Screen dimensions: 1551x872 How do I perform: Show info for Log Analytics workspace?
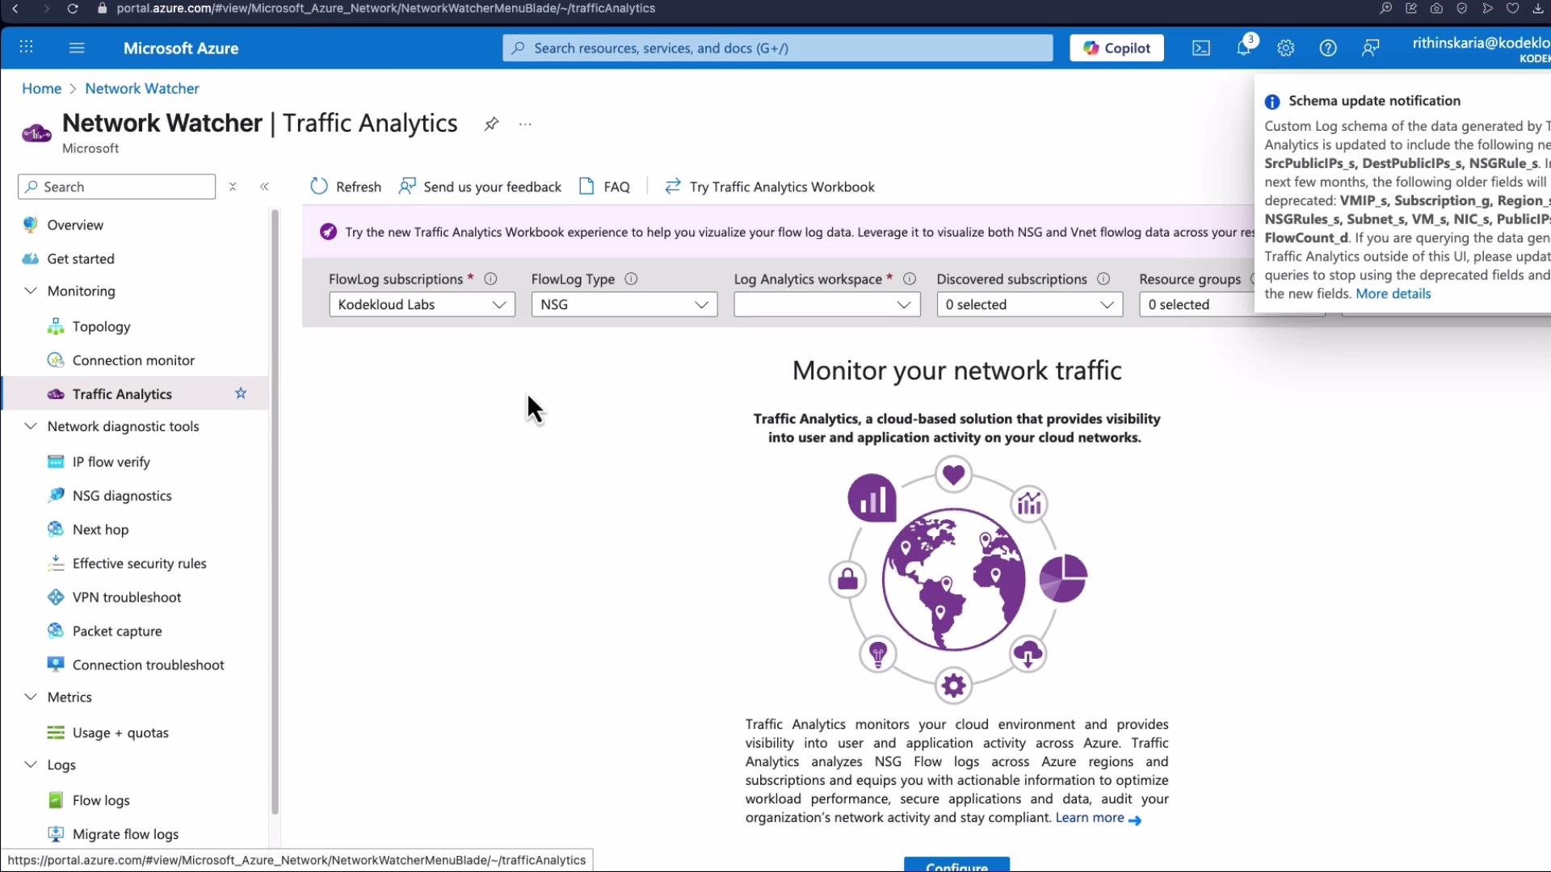tap(910, 279)
